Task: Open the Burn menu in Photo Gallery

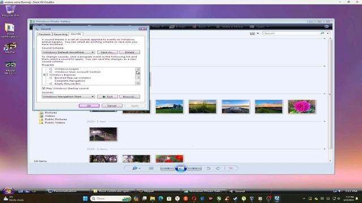Action: click(201, 27)
